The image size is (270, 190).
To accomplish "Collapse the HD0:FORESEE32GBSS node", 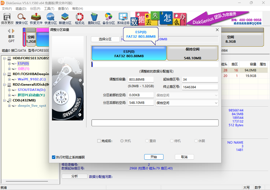I will [x=4, y=58].
